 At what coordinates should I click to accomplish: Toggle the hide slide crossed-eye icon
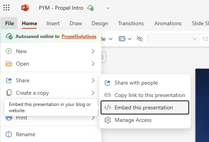click(x=140, y=39)
